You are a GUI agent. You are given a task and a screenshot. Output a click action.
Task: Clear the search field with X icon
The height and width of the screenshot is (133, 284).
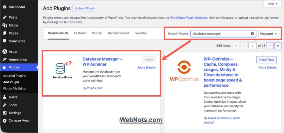pyautogui.click(x=252, y=34)
